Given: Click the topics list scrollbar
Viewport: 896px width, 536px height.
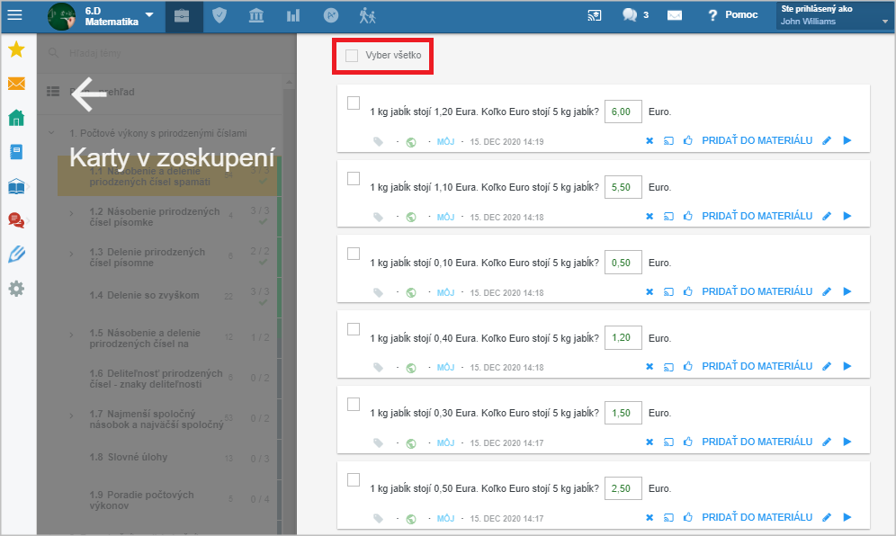Looking at the screenshot, I should point(289,306).
